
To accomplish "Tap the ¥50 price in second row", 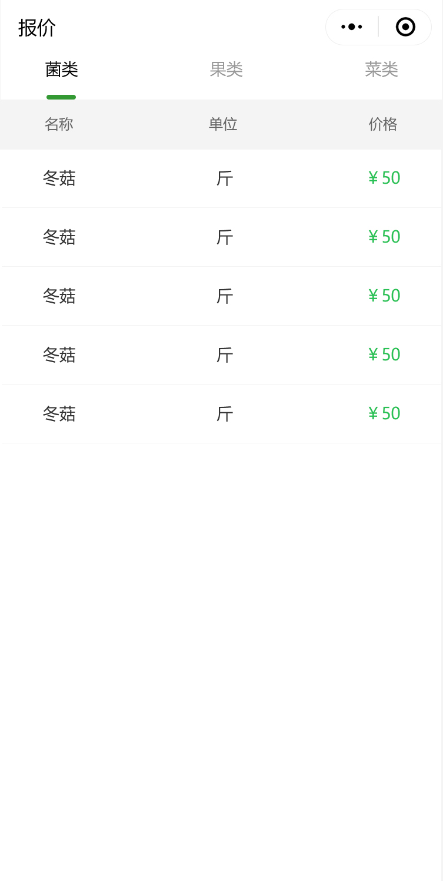I will click(384, 237).
